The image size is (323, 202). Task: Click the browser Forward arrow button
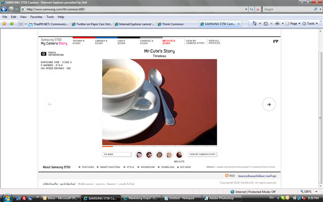[11, 9]
